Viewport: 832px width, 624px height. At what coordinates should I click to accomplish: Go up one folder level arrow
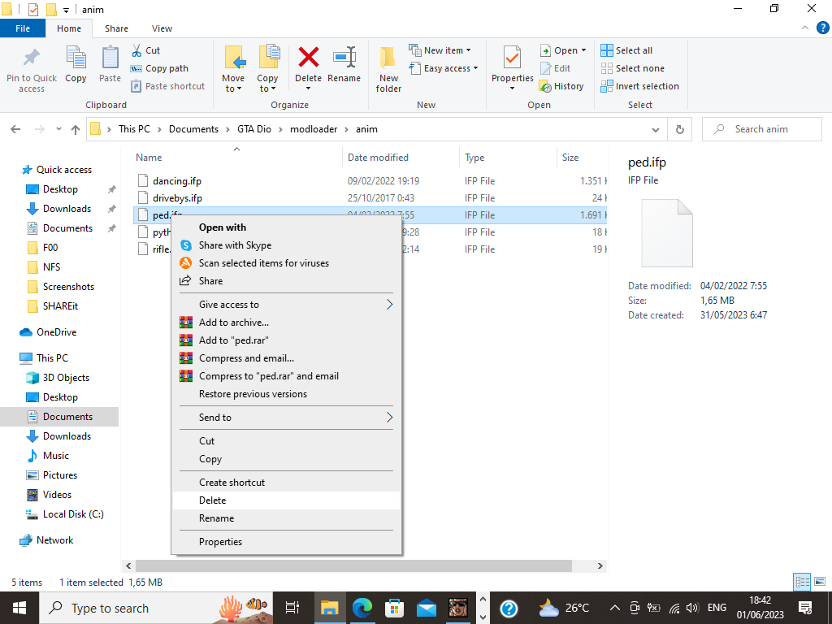76,129
